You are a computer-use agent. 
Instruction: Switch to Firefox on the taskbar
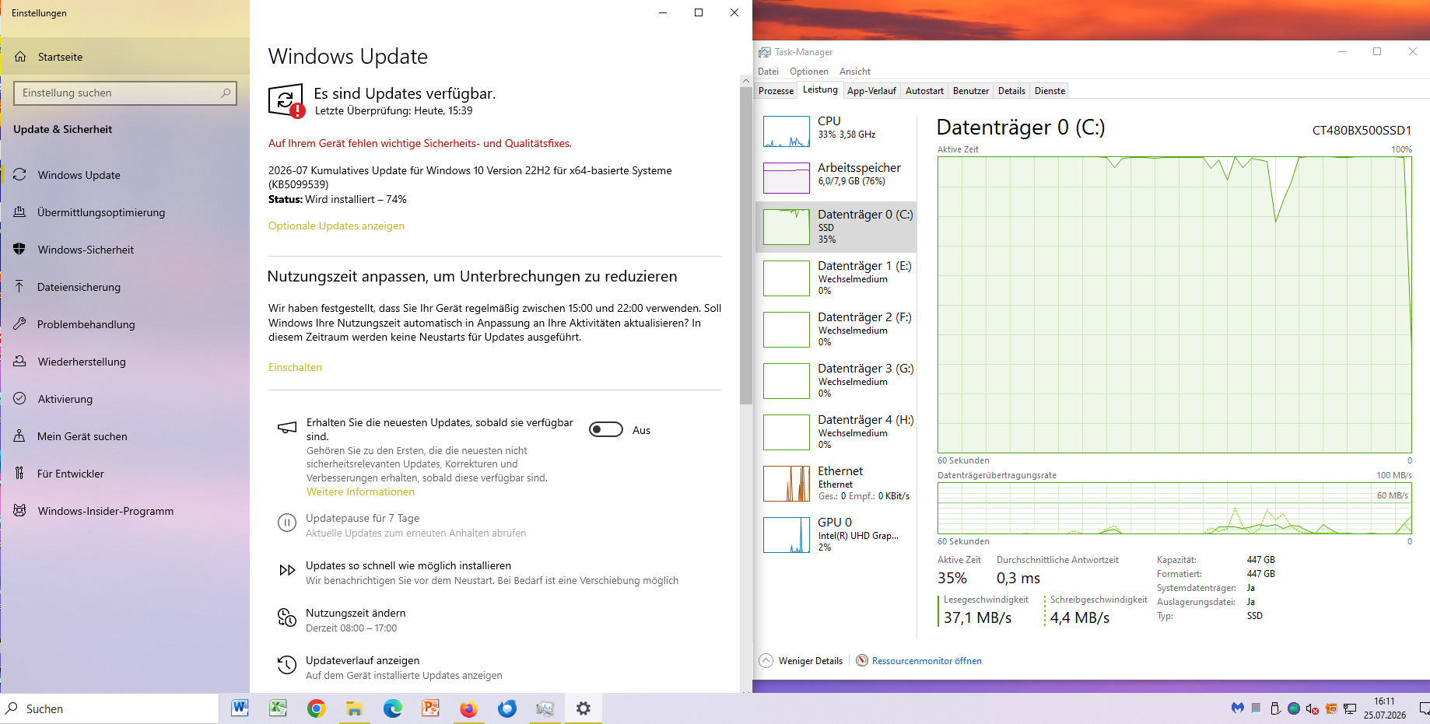468,708
